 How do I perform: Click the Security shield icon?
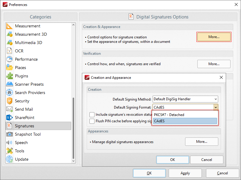click(9, 101)
